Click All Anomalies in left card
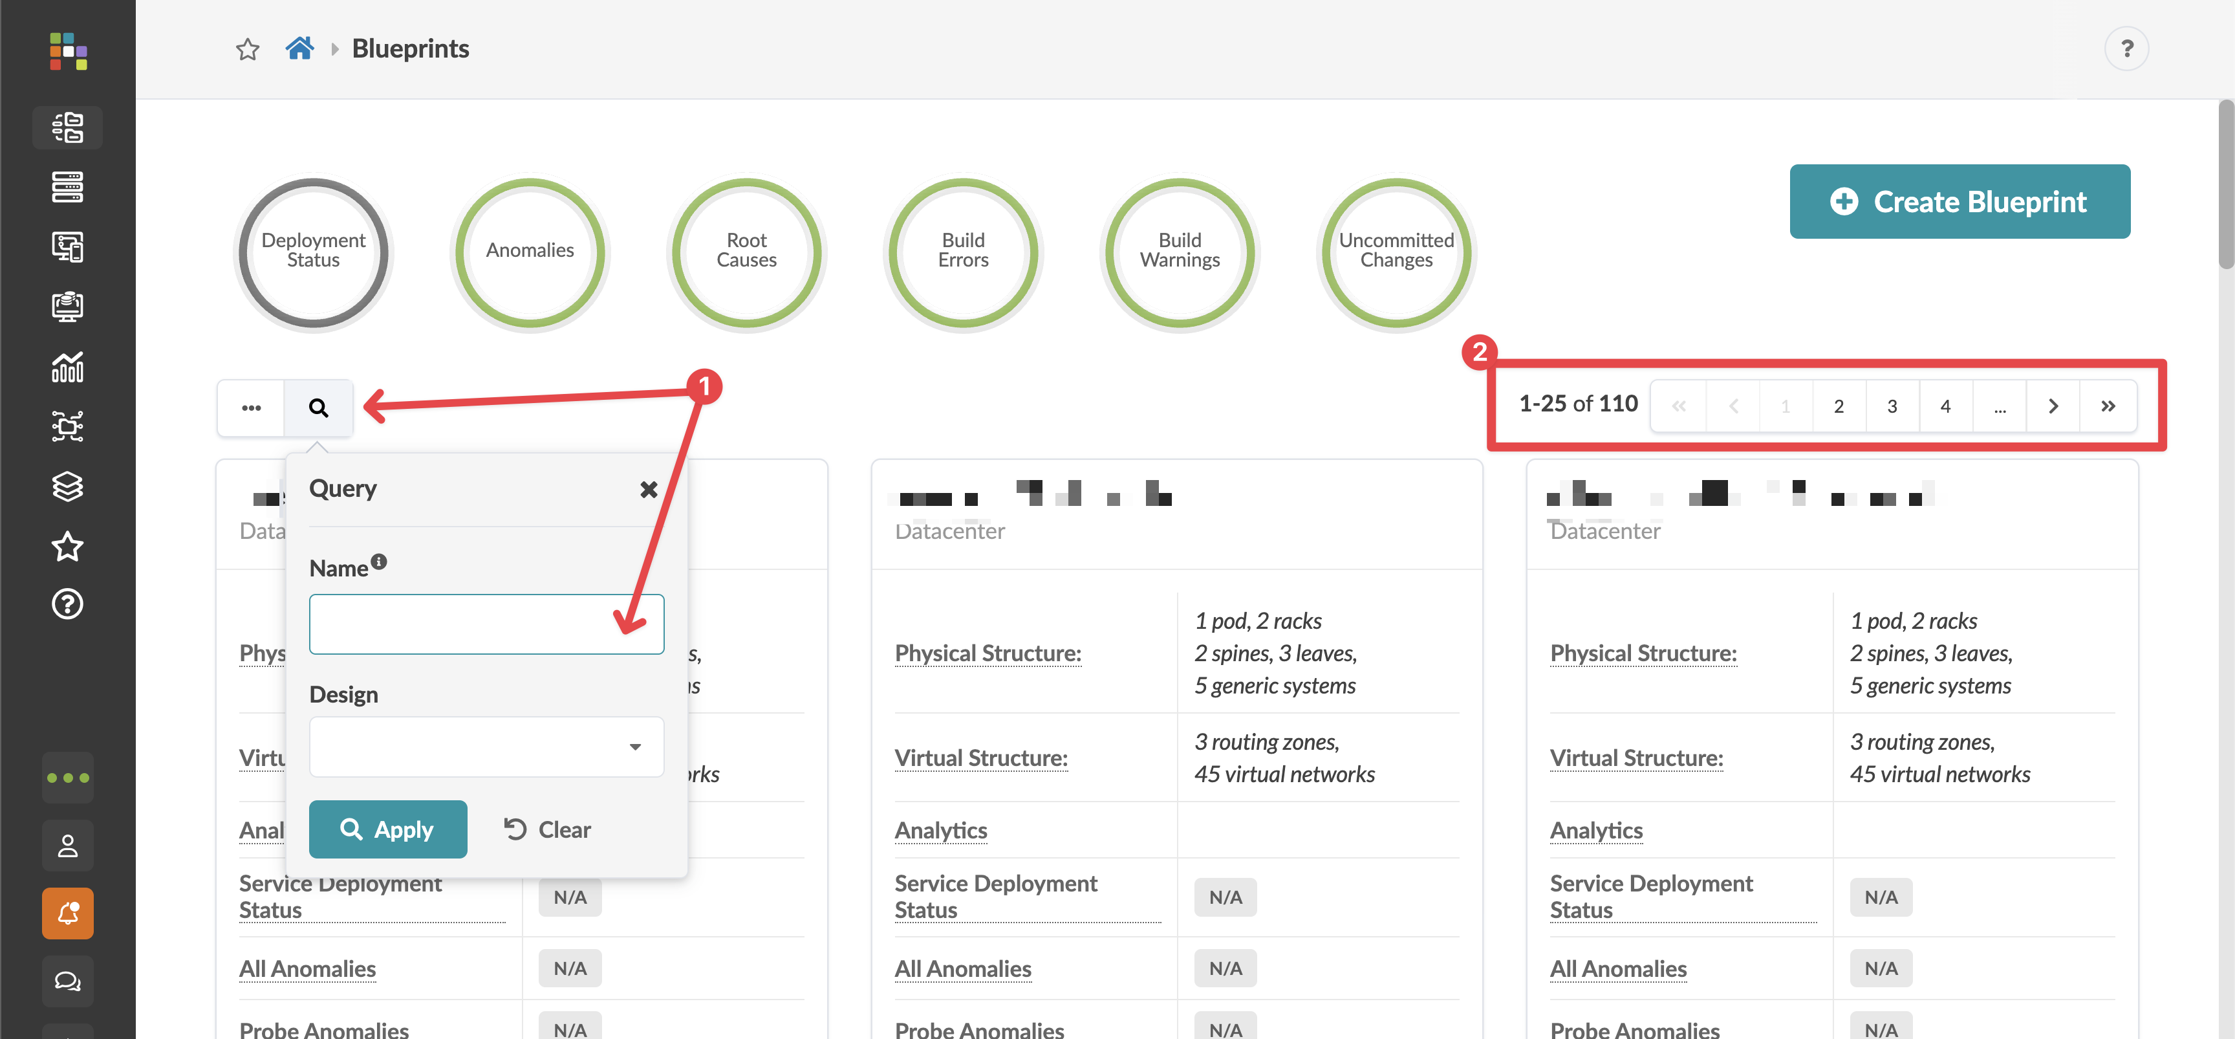Screen dimensions: 2235x1039 point(308,968)
